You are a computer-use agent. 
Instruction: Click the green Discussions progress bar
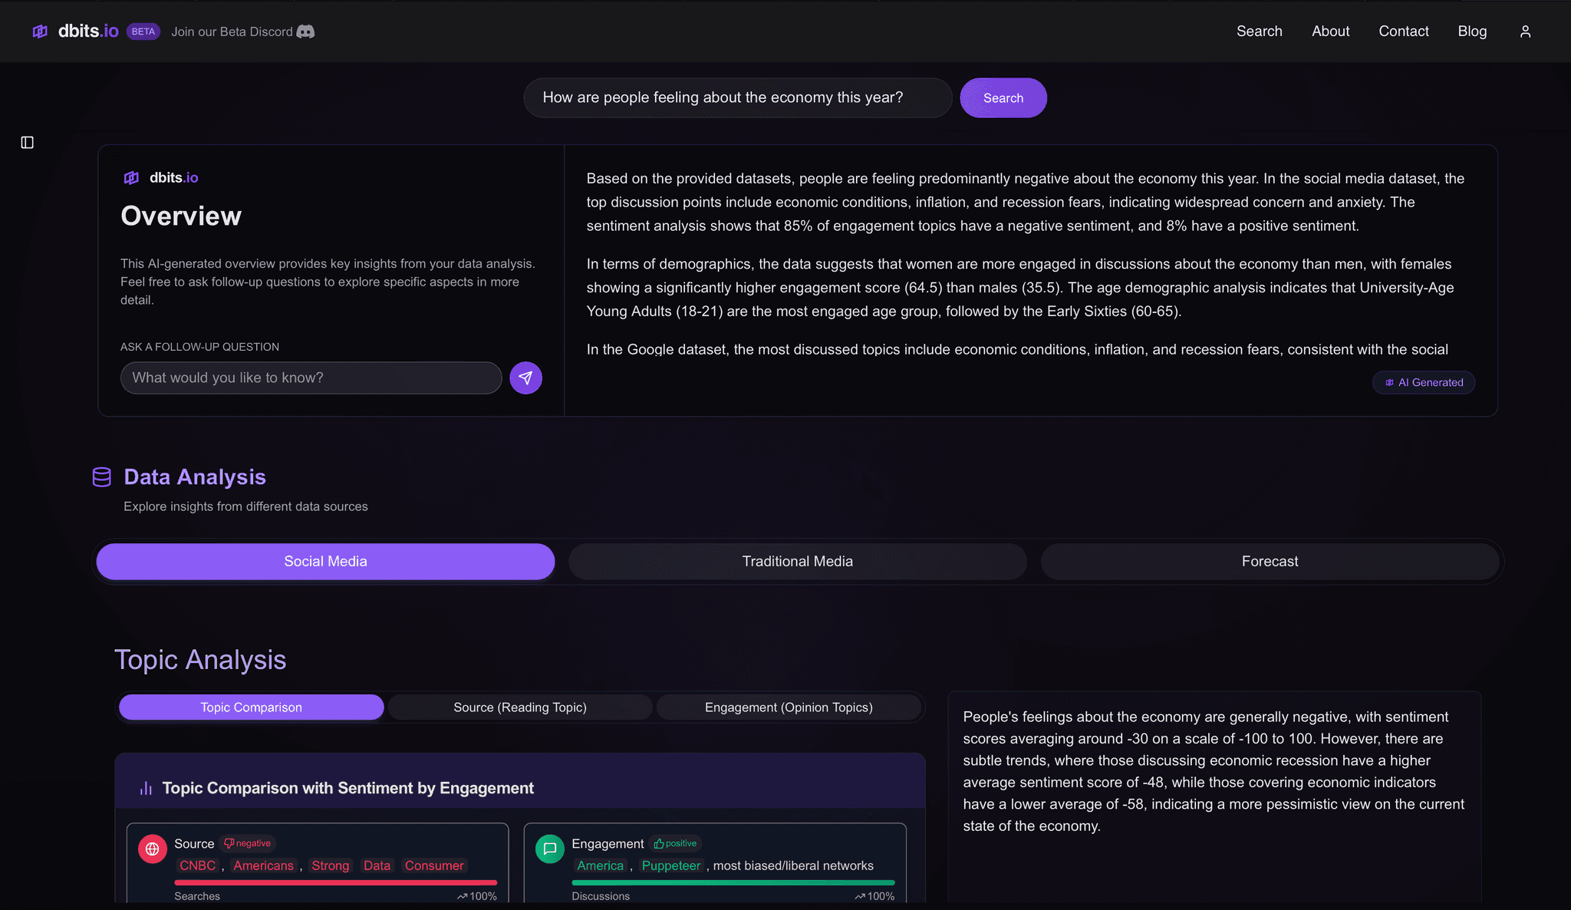pyautogui.click(x=733, y=882)
